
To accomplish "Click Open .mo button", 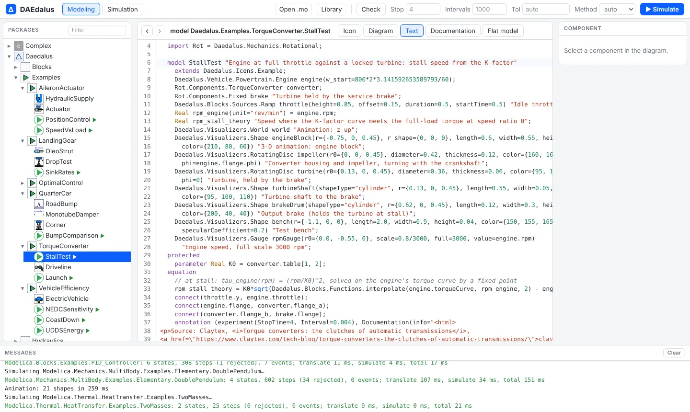I will tap(294, 9).
